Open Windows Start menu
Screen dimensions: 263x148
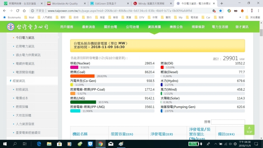click(x=5, y=144)
